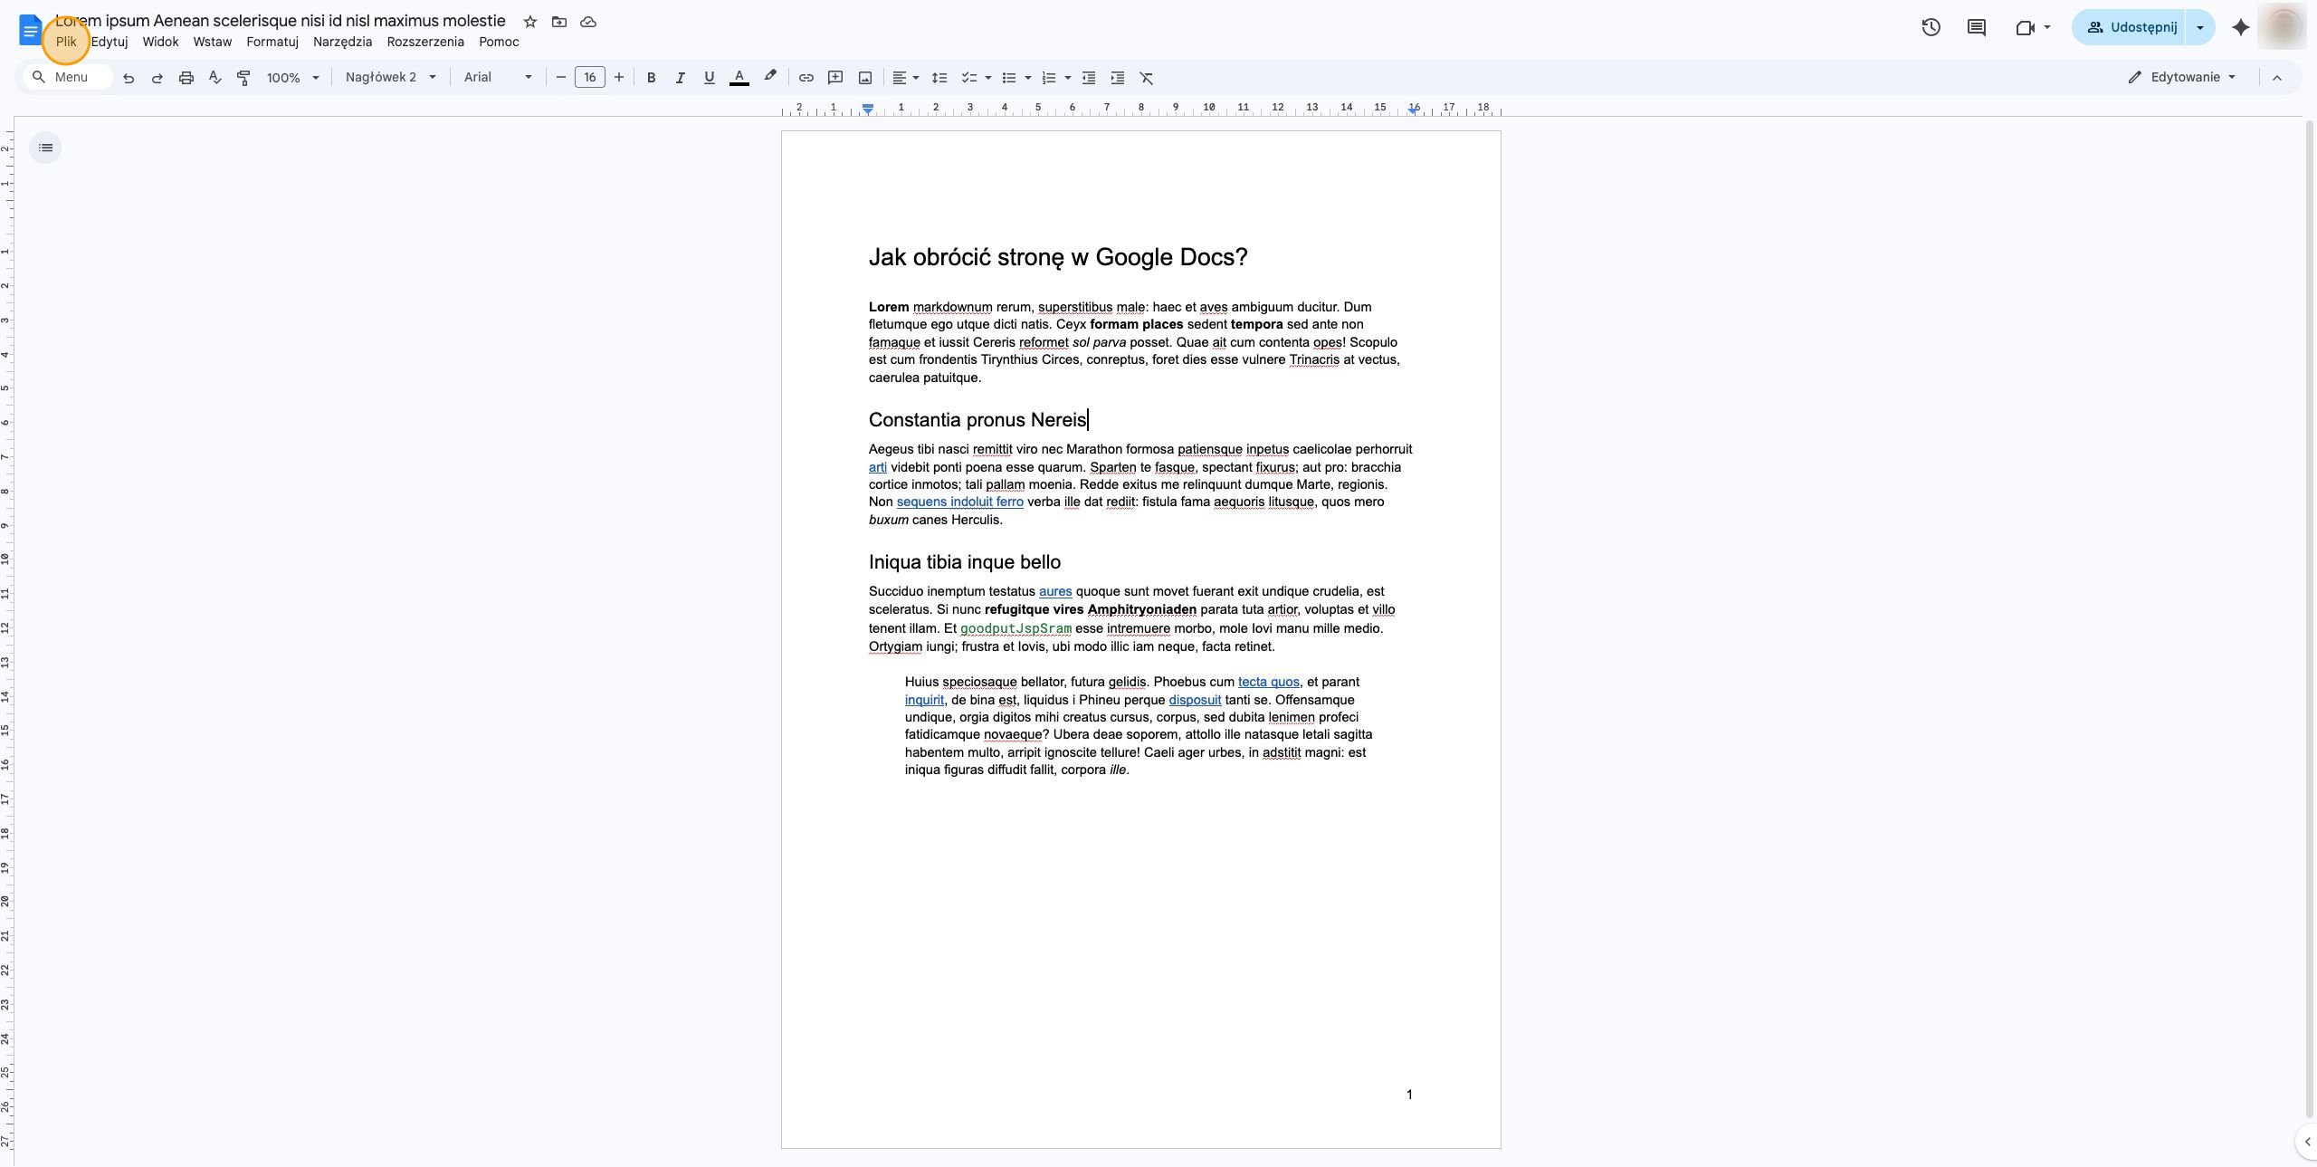
Task: Follow the 'sequens indoluit ferro' link
Action: point(959,502)
